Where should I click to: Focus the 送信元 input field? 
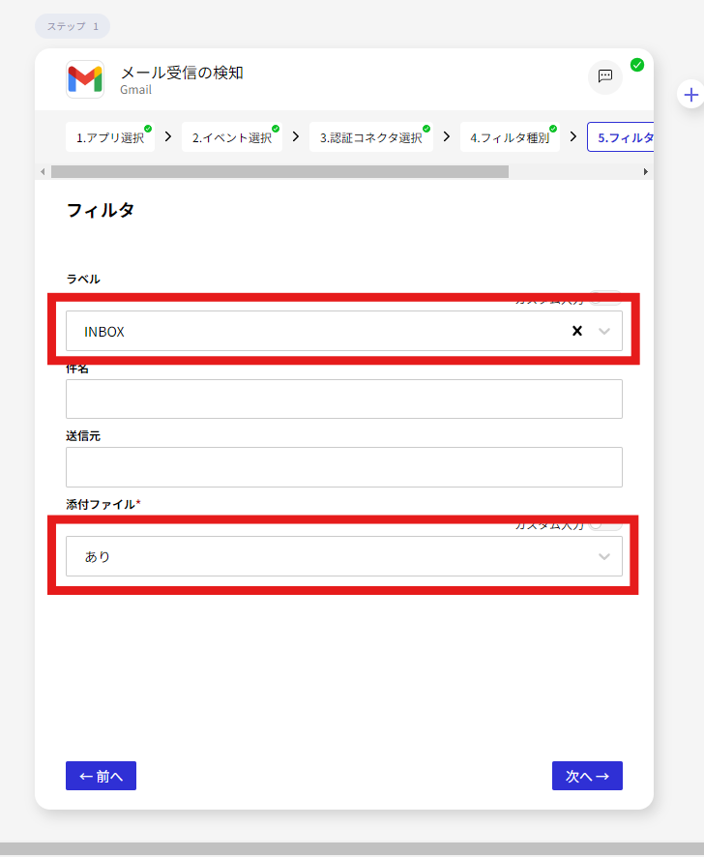tap(344, 467)
